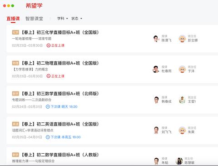Screen dimensions: 218x166
Task: Switch to the 直播课 tab
Action: click(13, 19)
